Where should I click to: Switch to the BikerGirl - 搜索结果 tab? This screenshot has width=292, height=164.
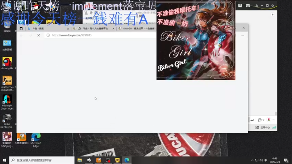pos(137,28)
